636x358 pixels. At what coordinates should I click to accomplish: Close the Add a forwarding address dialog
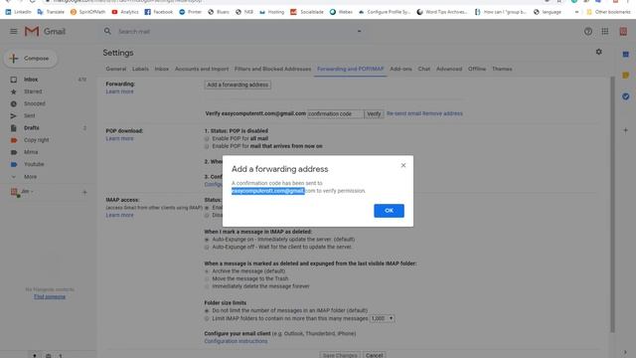tap(403, 165)
